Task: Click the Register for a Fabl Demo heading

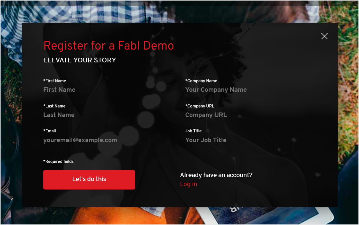Action: point(109,46)
